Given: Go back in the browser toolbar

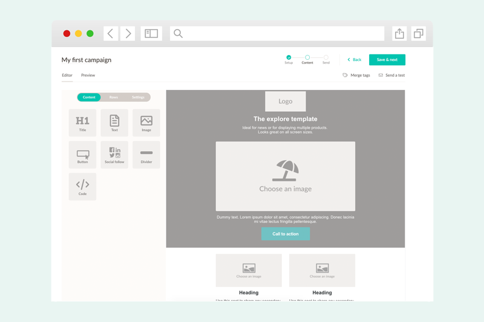Looking at the screenshot, I should tap(111, 33).
